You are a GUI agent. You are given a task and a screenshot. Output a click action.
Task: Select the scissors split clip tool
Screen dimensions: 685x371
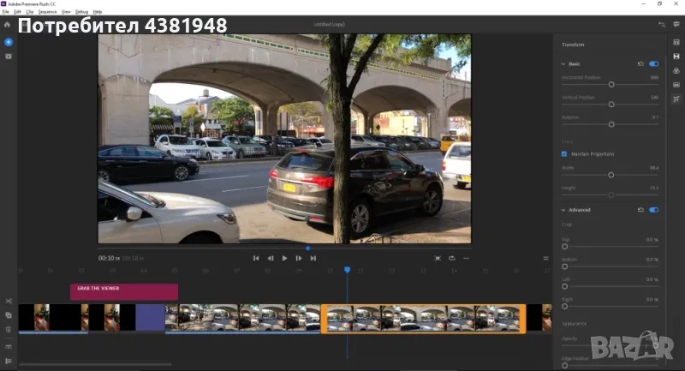point(9,302)
